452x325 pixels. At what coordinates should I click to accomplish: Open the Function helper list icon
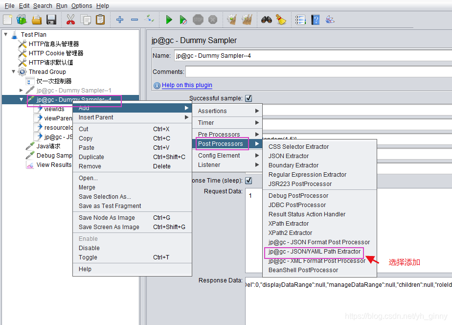pos(300,20)
